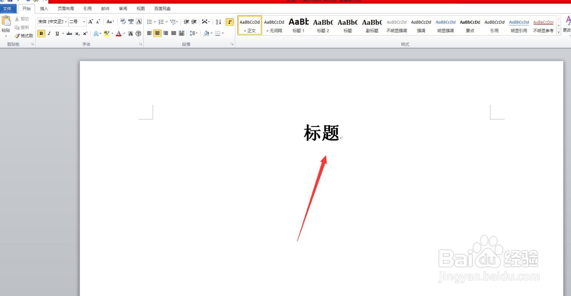Click the phonetic guide (wén) icon

coord(131,22)
